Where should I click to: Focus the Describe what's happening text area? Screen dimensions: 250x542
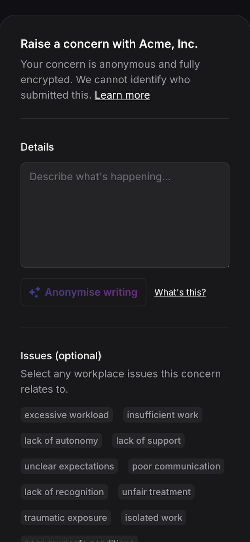point(125,215)
